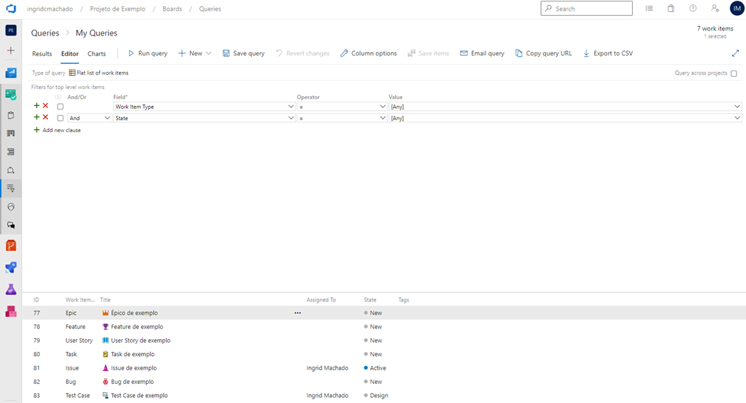Open the PE project tile in sidebar

pyautogui.click(x=11, y=31)
